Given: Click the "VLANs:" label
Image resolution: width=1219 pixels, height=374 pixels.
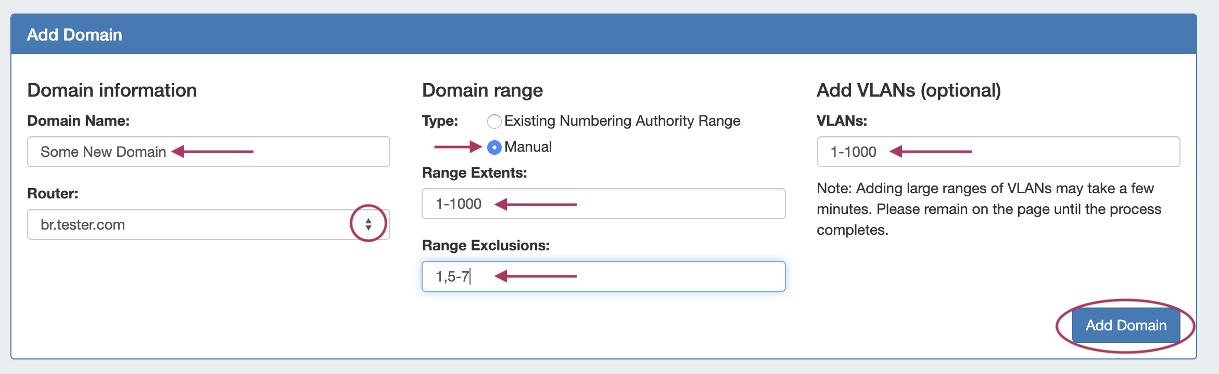Looking at the screenshot, I should [x=842, y=121].
